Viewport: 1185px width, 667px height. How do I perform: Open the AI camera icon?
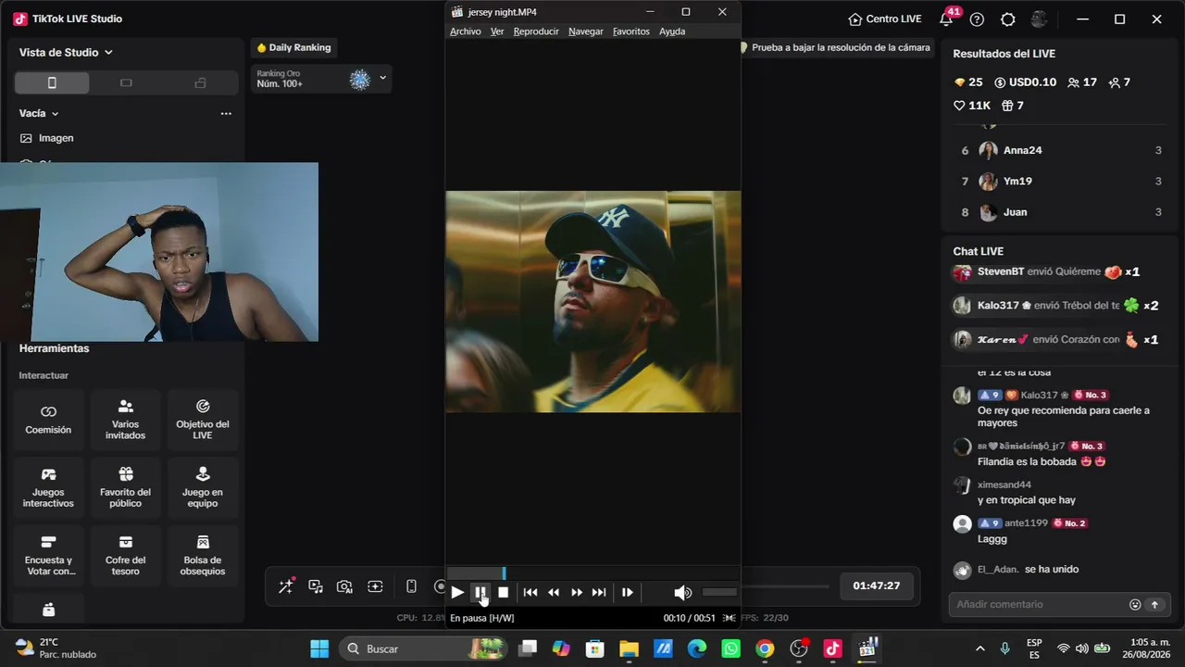pos(345,586)
